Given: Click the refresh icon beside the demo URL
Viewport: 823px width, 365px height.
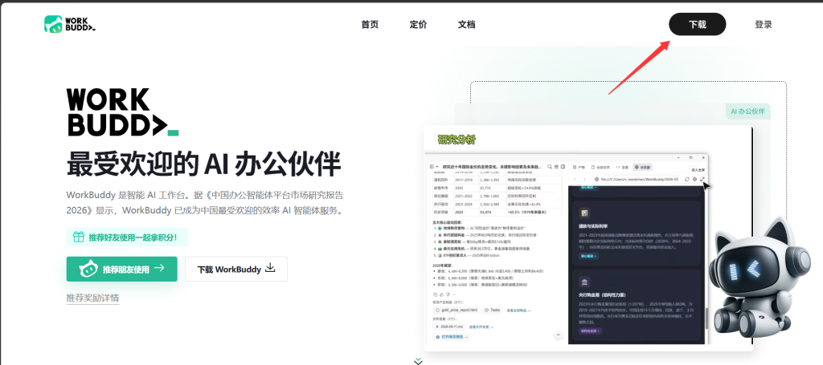Looking at the screenshot, I should (687, 179).
